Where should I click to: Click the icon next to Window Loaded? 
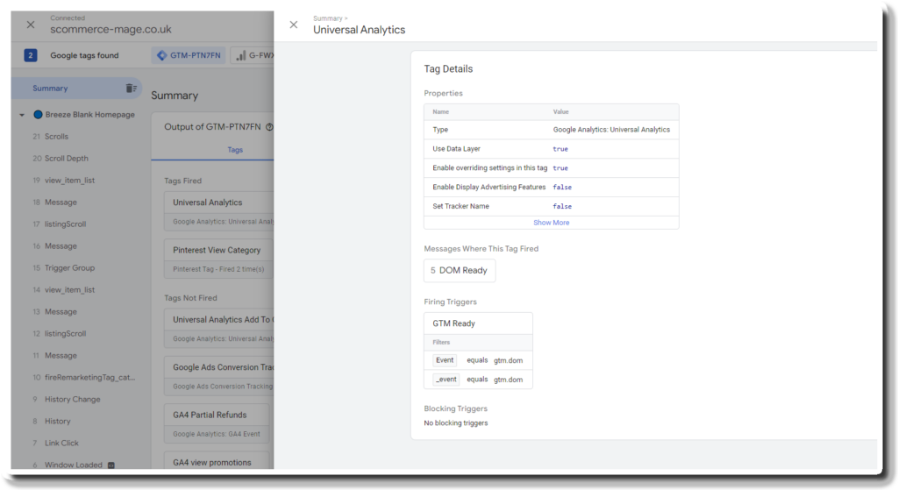[111, 465]
